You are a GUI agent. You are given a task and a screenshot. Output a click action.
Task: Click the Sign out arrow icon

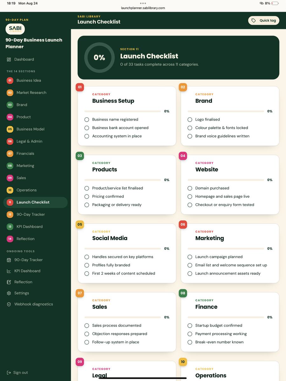point(9,372)
